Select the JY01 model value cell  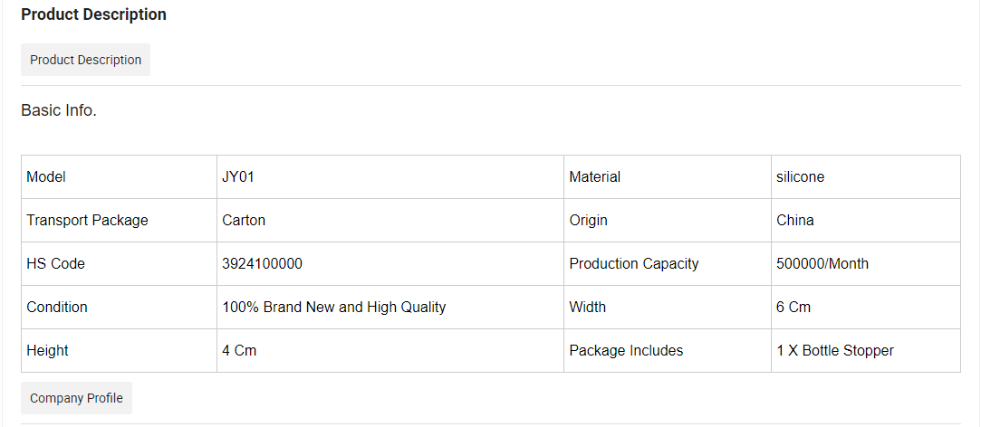390,177
